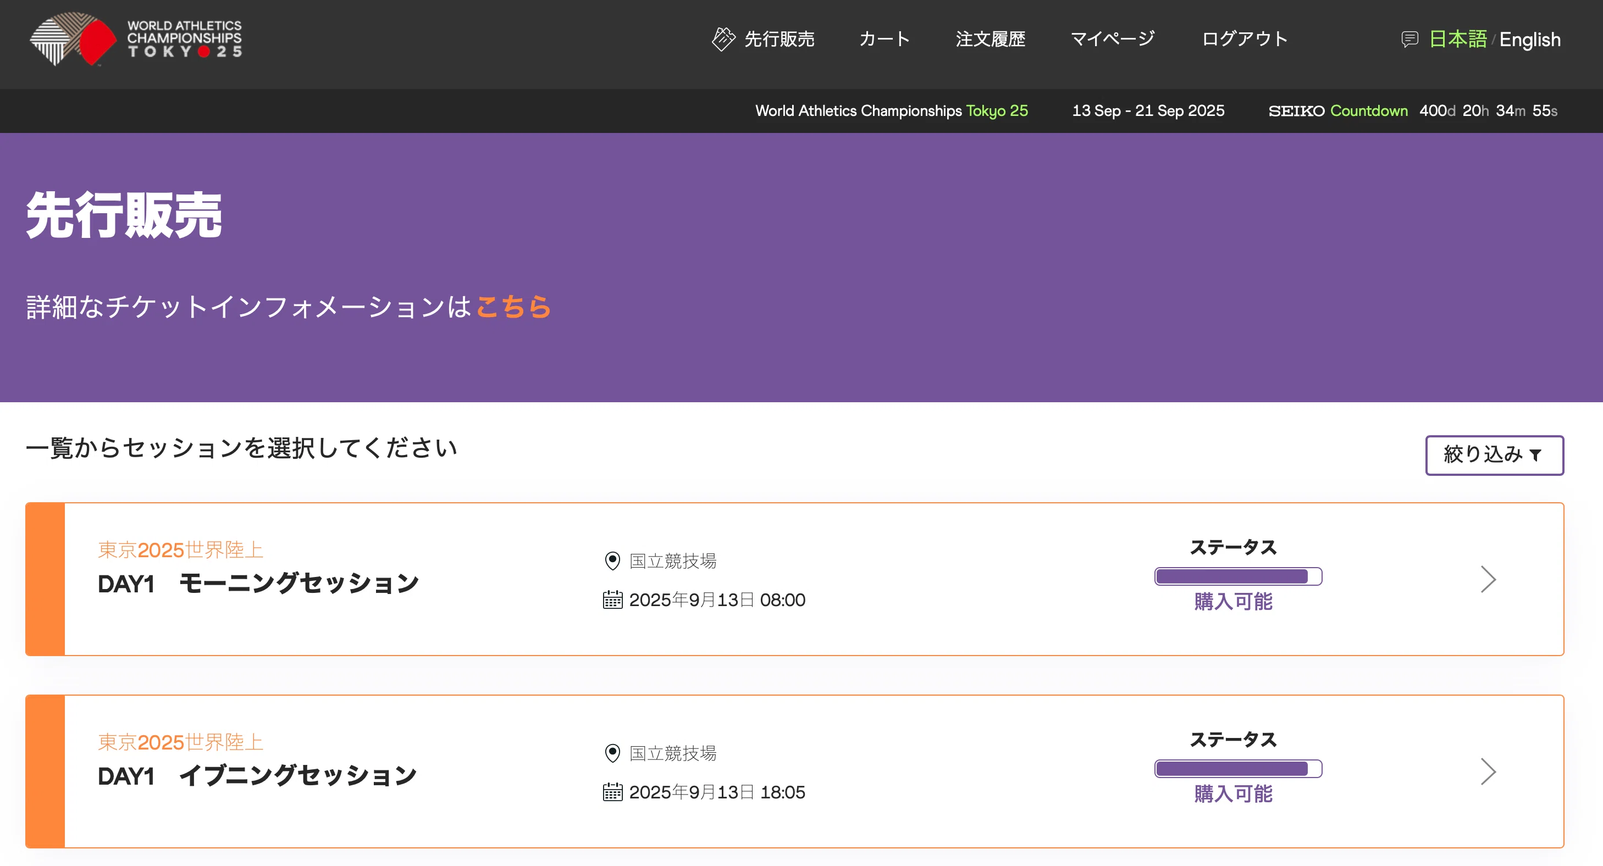The height and width of the screenshot is (866, 1603).
Task: Click the World Athletics Championships Tokyo 25 logo
Action: 136,38
